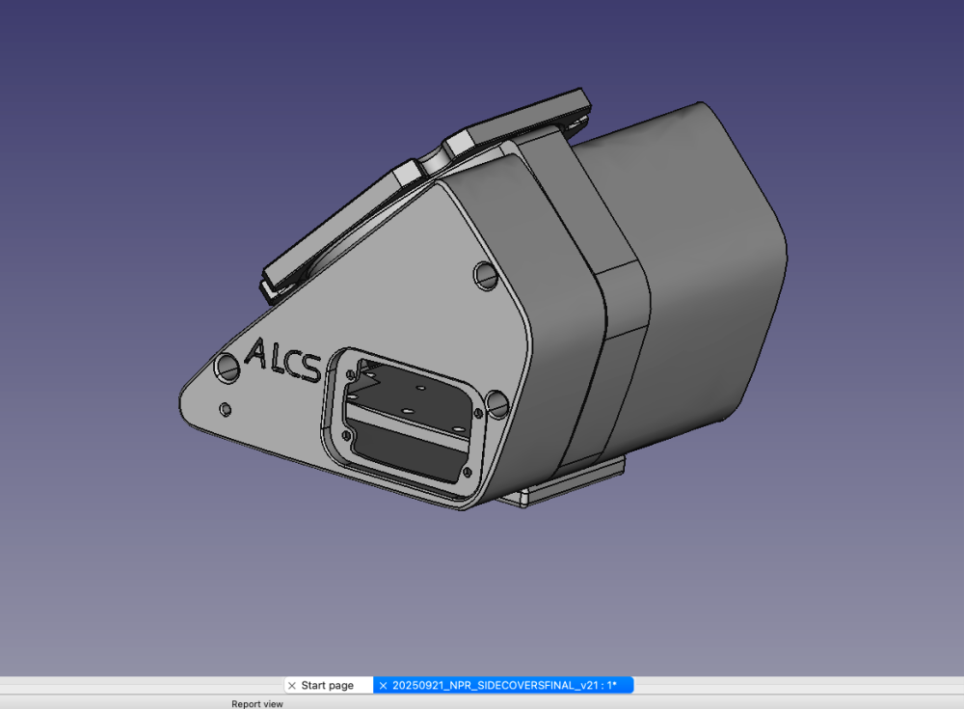Select the engraved letter A of ALCS
964x709 pixels.
coord(258,353)
